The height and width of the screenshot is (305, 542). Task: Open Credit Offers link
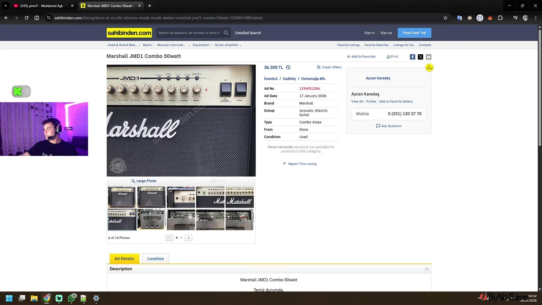pyautogui.click(x=329, y=67)
